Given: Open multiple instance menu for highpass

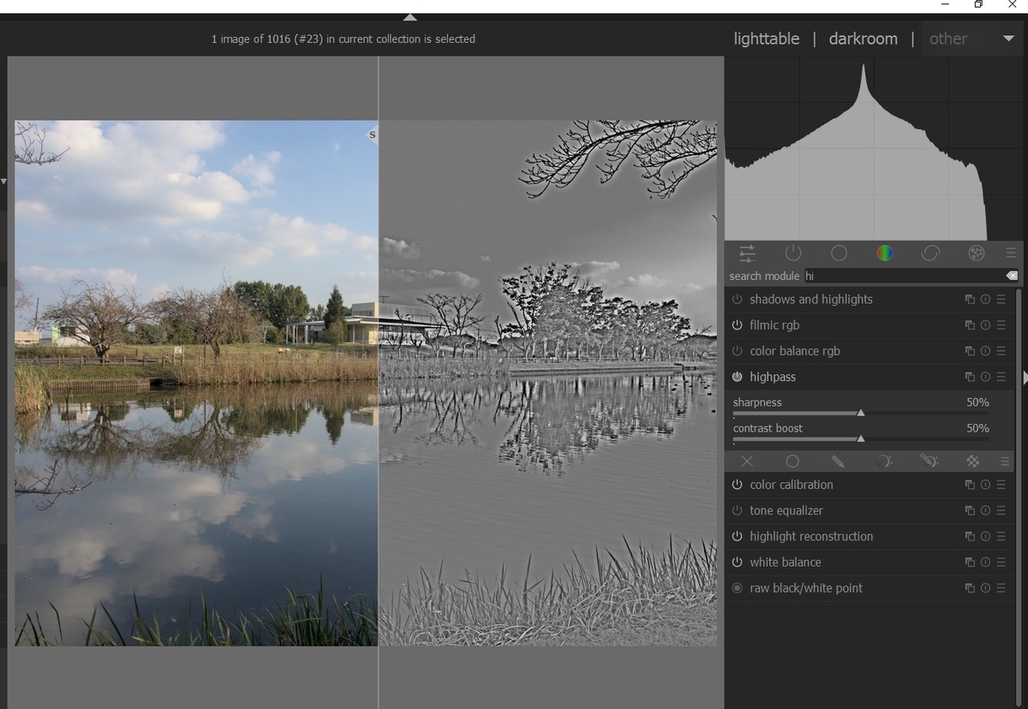Looking at the screenshot, I should [970, 377].
